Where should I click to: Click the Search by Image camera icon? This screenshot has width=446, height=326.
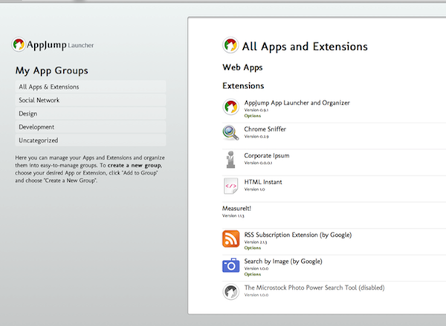click(x=231, y=265)
